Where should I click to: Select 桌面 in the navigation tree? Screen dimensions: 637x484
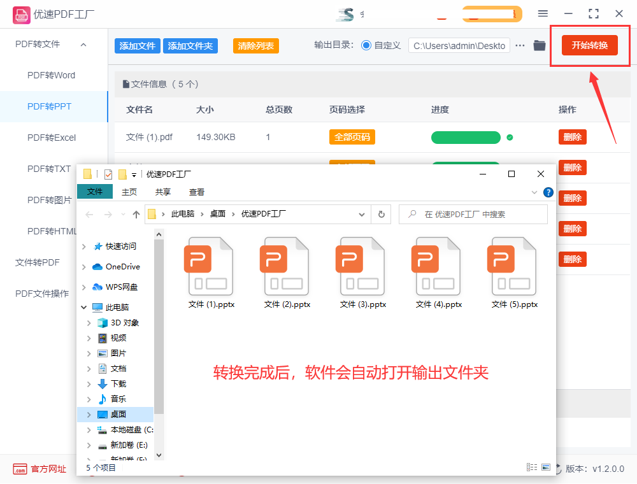click(x=118, y=415)
